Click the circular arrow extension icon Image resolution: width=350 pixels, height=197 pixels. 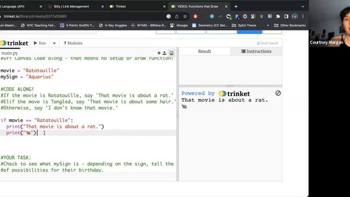pyautogui.click(x=229, y=16)
